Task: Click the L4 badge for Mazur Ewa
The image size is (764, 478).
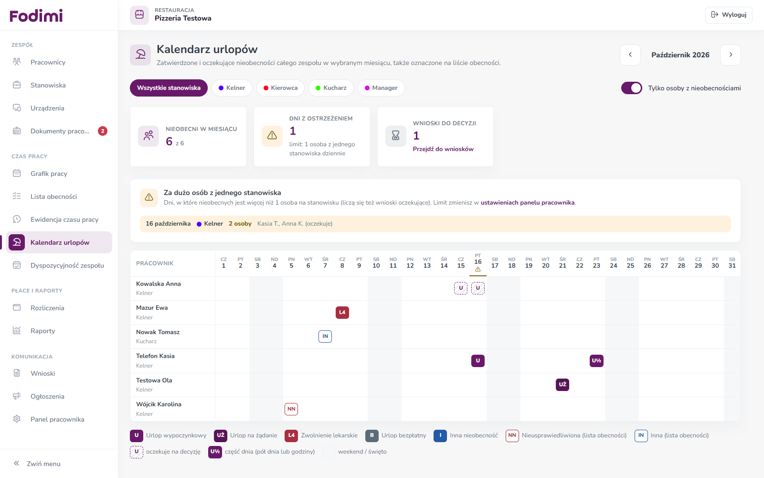Action: click(342, 313)
